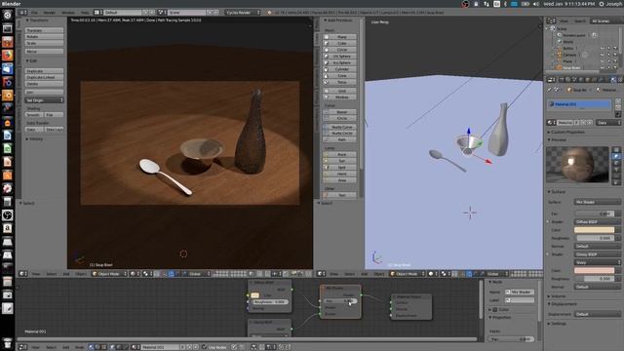This screenshot has height=351, width=624.
Task: Add a Monkey mesh
Action: click(x=339, y=97)
